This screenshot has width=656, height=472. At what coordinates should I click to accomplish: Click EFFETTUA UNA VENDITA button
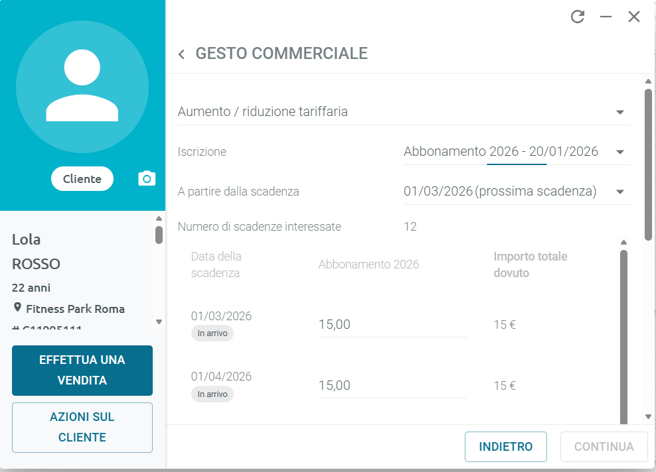click(82, 371)
